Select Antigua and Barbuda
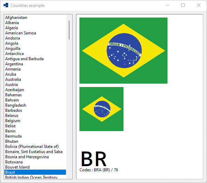The width and height of the screenshot is (207, 183). click(x=35, y=59)
